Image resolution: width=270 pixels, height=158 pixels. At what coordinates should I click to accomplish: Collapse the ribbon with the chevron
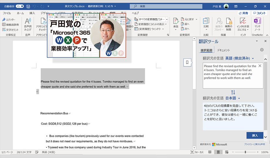pyautogui.click(x=267, y=35)
